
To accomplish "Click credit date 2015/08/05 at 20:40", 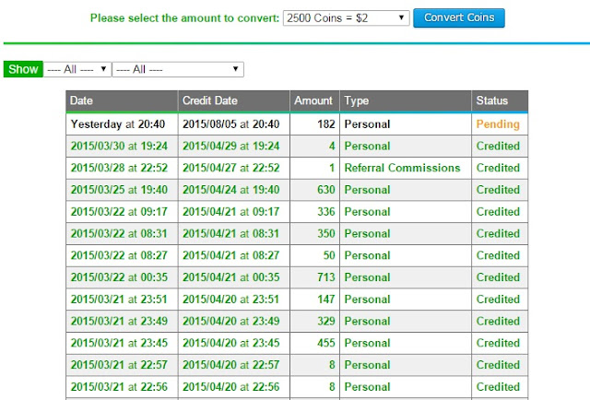I will point(230,124).
